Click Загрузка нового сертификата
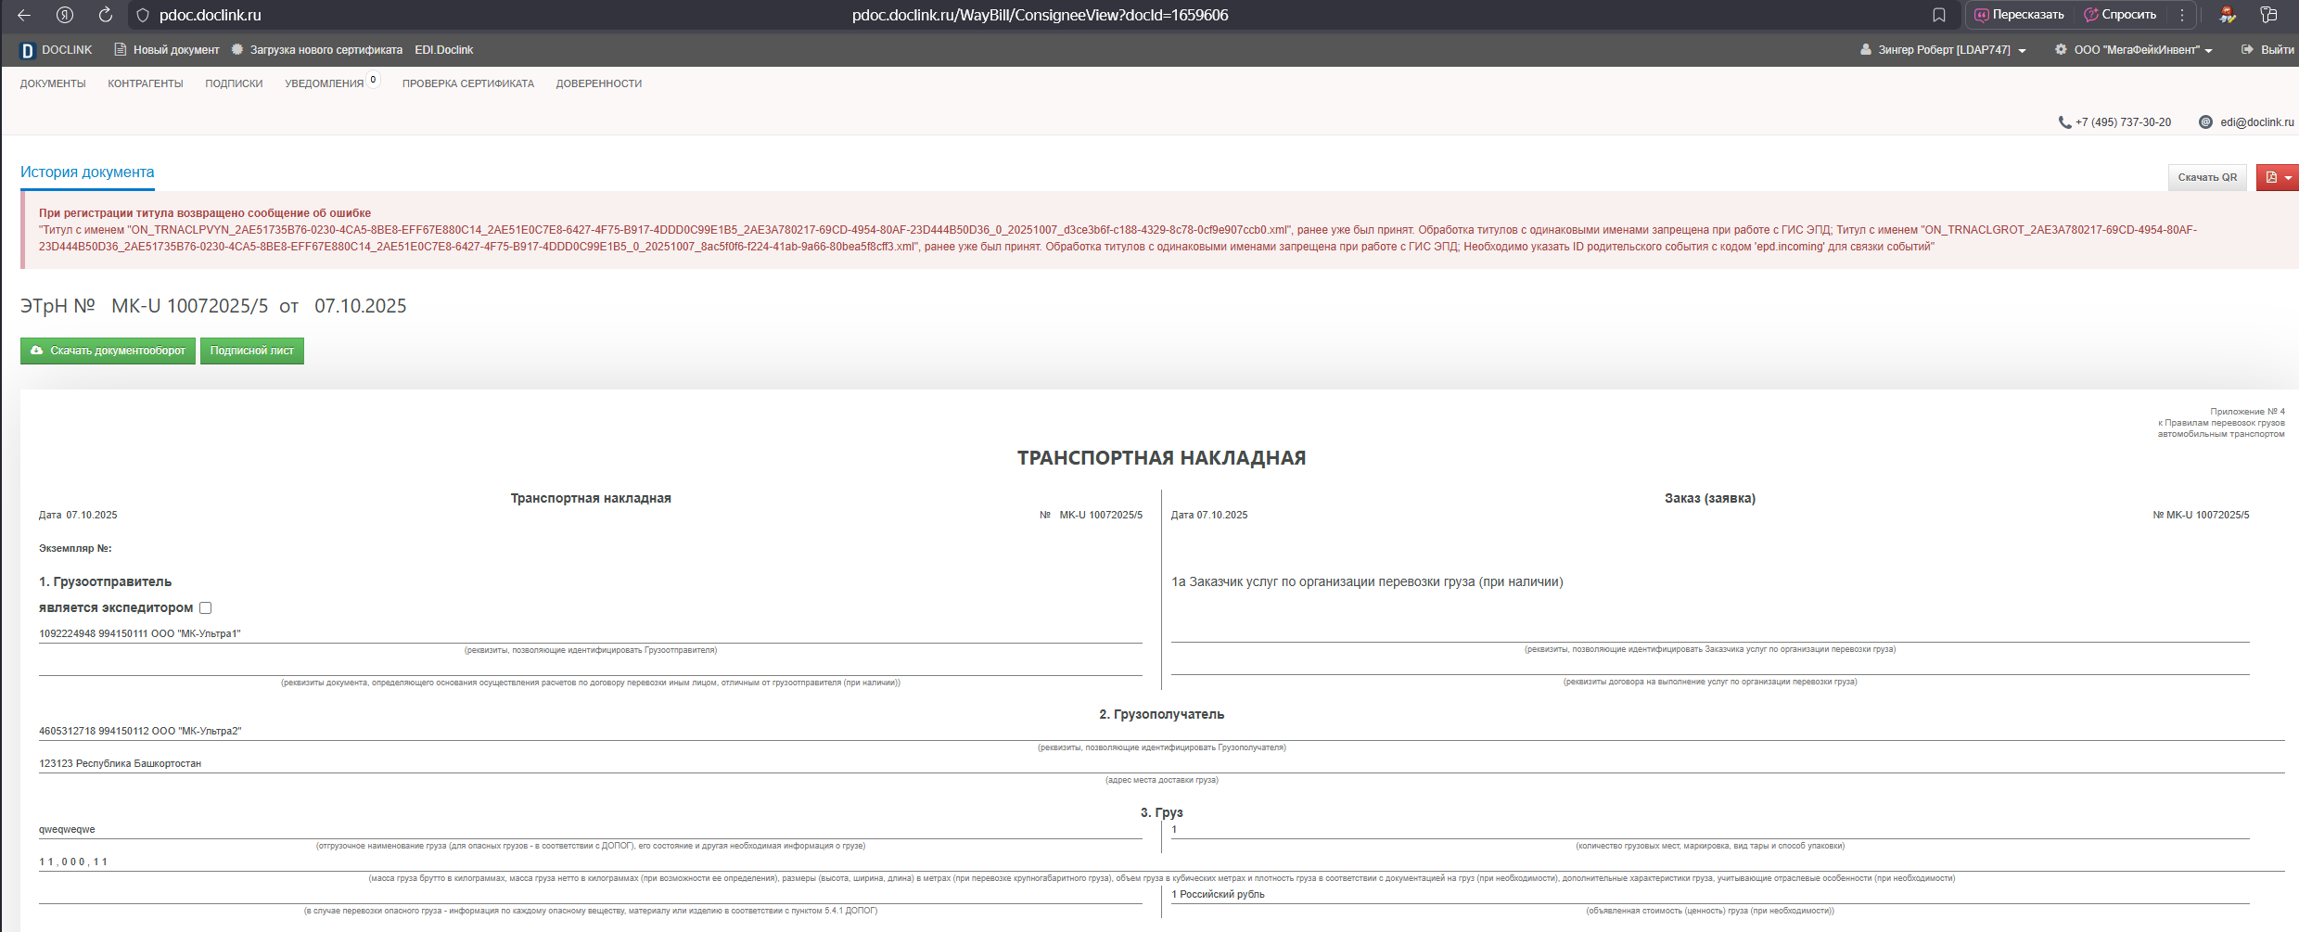The height and width of the screenshot is (932, 2299). coord(317,50)
